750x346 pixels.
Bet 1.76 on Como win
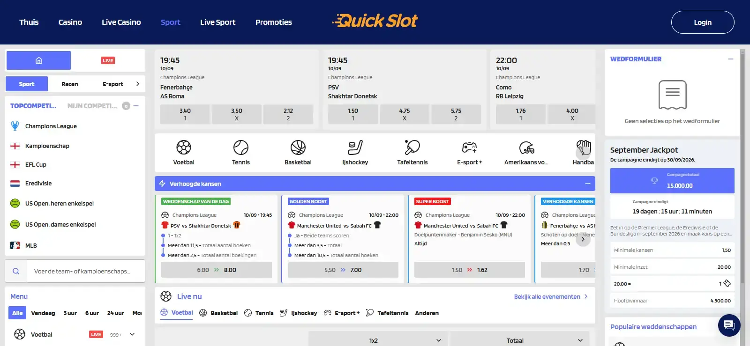tap(521, 114)
